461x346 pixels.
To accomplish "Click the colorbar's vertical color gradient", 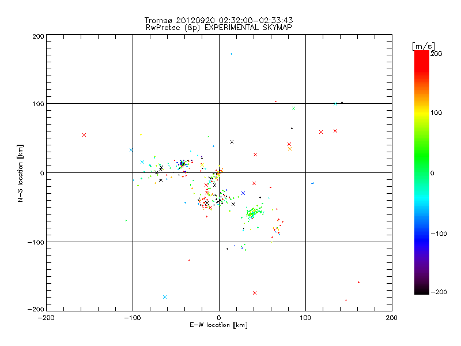I will pyautogui.click(x=422, y=172).
